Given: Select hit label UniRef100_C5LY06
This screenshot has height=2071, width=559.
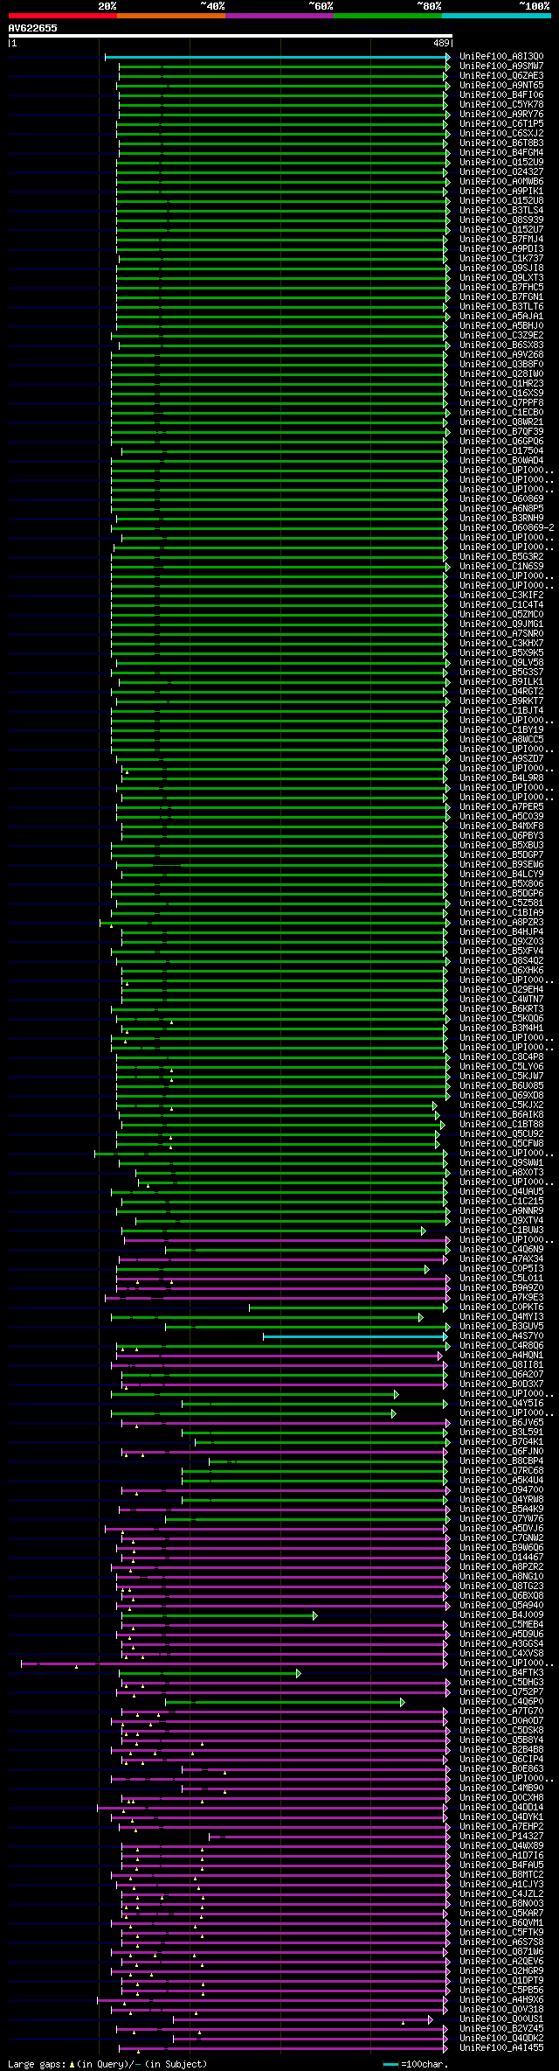Looking at the screenshot, I should pyautogui.click(x=501, y=1067).
